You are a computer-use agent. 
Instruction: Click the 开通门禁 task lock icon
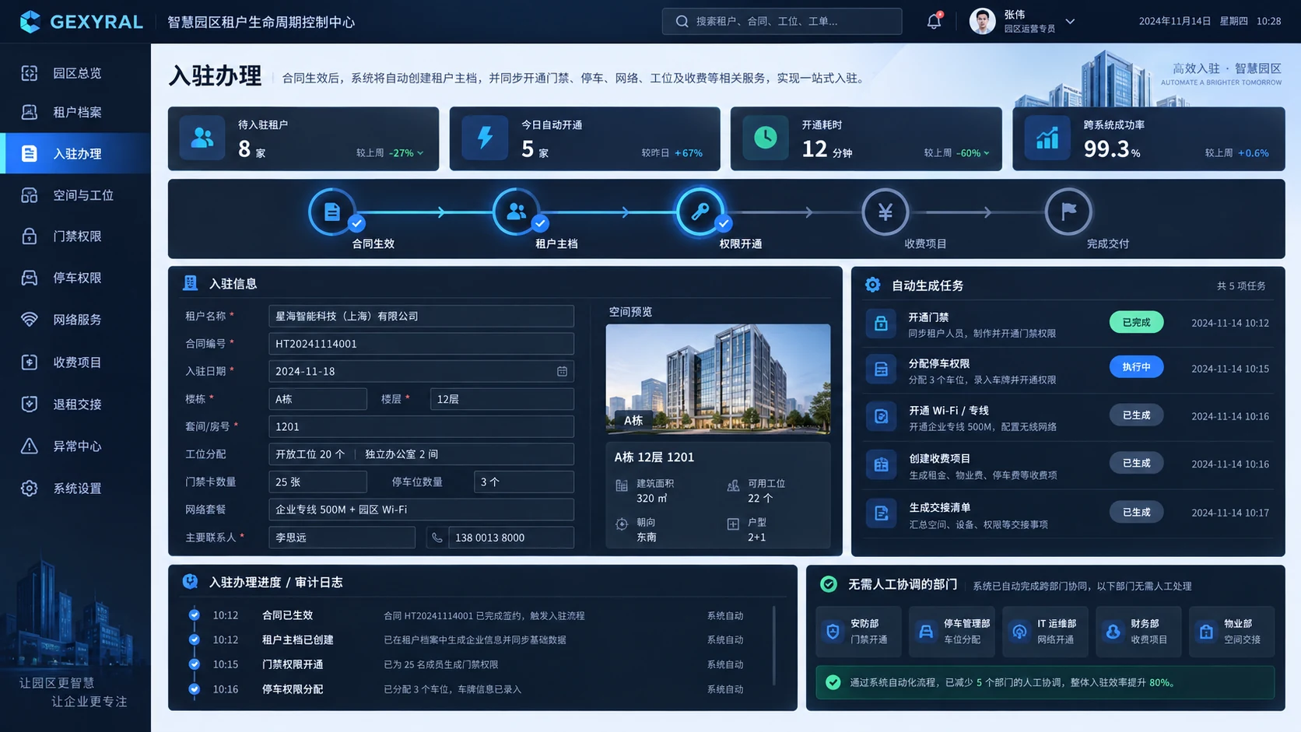click(881, 324)
